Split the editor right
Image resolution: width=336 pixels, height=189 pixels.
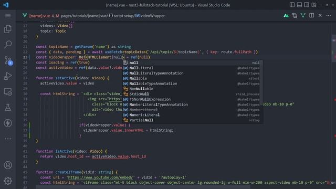pos(311,15)
